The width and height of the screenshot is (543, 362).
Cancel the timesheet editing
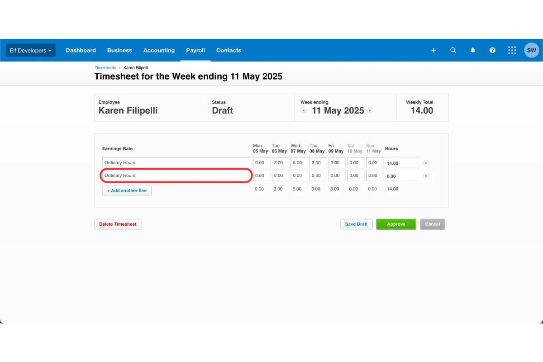coord(432,224)
